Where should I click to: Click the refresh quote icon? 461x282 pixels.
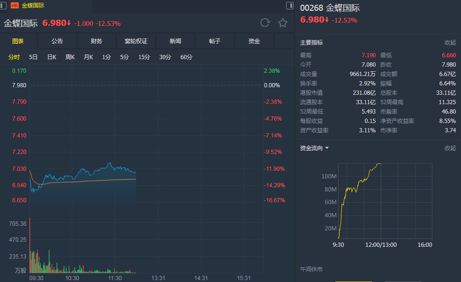click(265, 23)
